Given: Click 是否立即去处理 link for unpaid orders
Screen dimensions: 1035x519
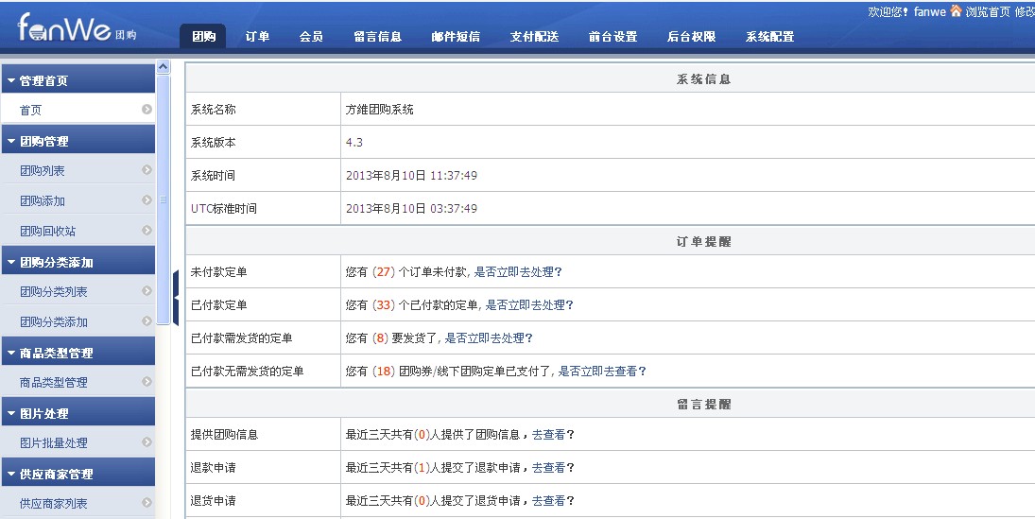Looking at the screenshot, I should tap(518, 272).
